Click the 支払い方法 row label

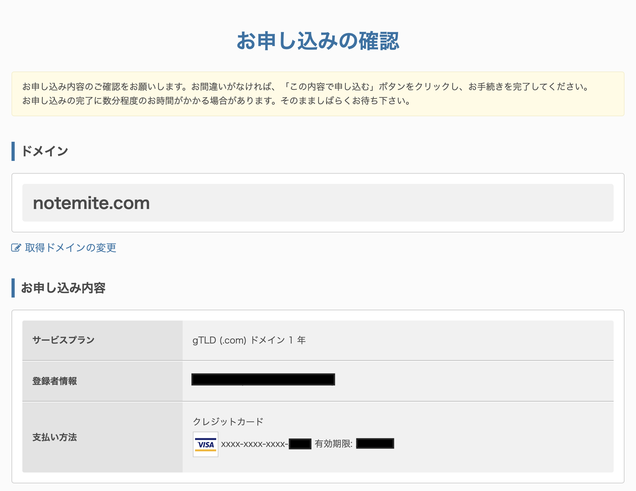[x=55, y=437]
